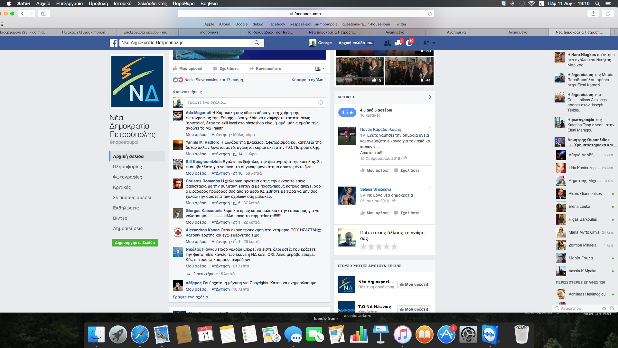
Task: Click 4 κοινοποιήσεις link
Action: click(x=187, y=92)
